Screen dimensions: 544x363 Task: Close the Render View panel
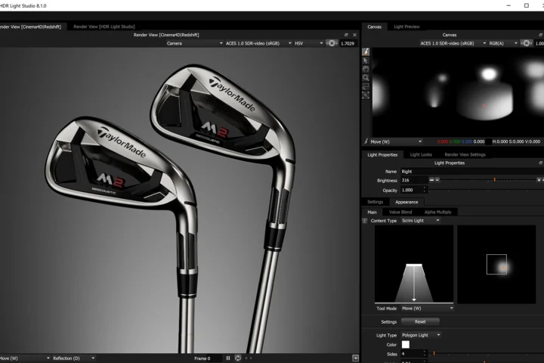(x=354, y=35)
